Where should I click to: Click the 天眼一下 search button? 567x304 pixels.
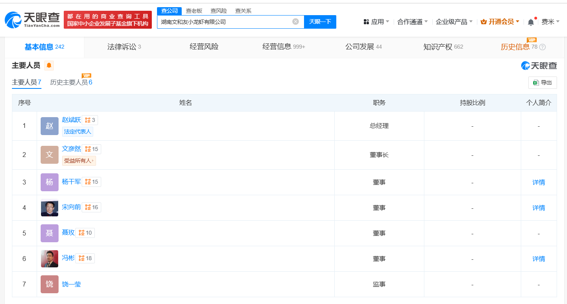coord(320,22)
